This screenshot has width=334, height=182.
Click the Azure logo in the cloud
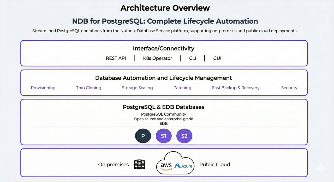click(183, 166)
